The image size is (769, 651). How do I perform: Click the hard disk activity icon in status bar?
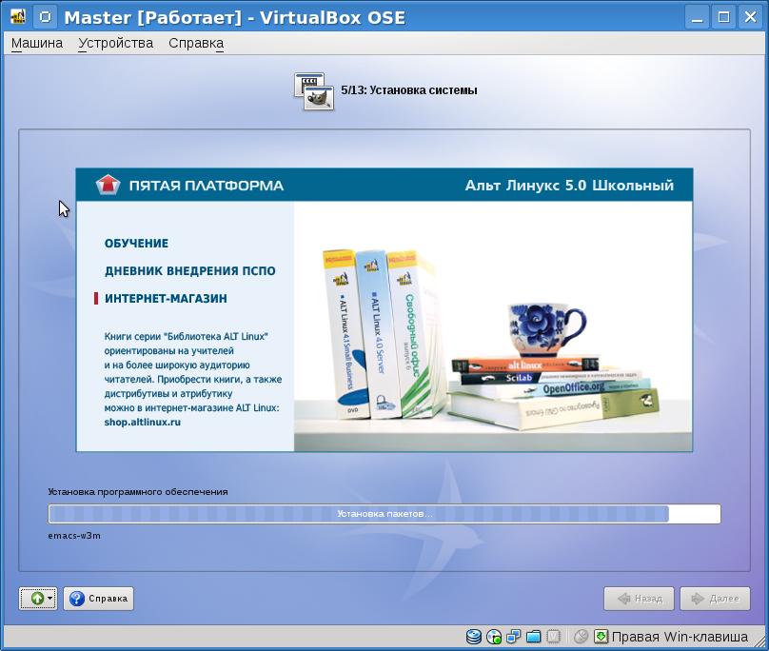[474, 637]
